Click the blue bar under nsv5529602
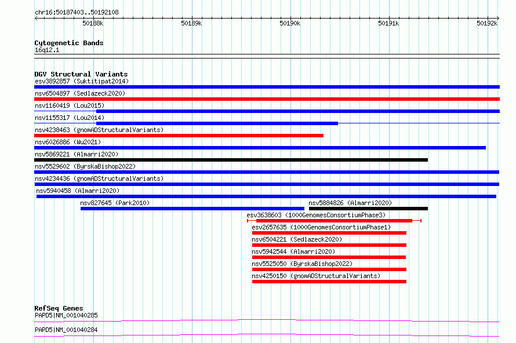The image size is (516, 343). click(x=267, y=172)
